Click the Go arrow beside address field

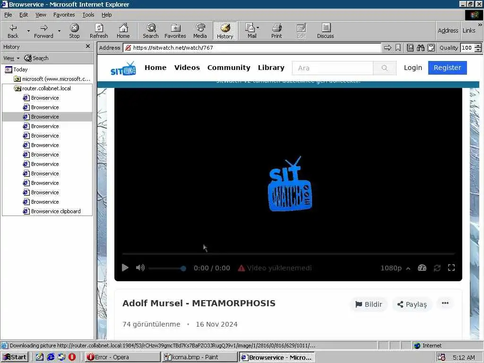388,48
